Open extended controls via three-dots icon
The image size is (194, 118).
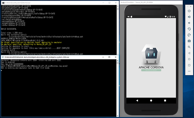pos(189,71)
